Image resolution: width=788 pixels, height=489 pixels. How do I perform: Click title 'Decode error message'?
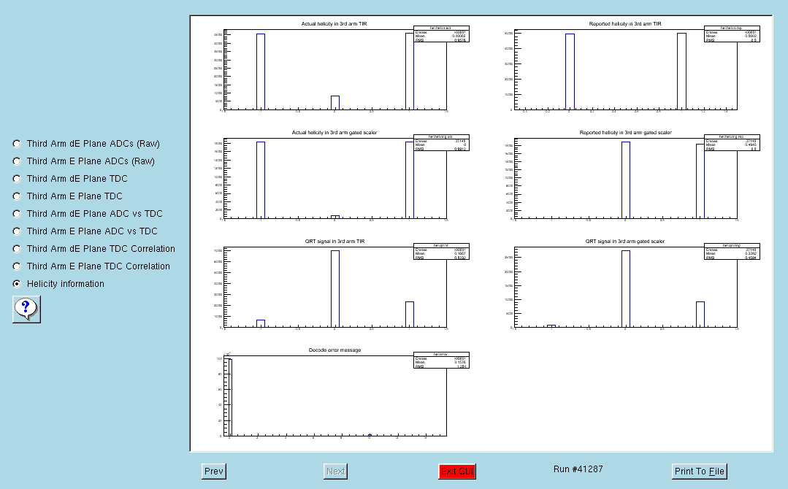(334, 350)
